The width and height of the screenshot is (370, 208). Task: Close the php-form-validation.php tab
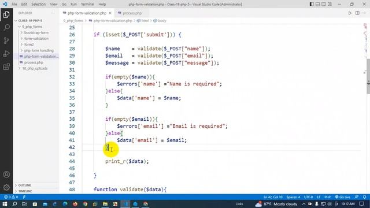(110, 13)
